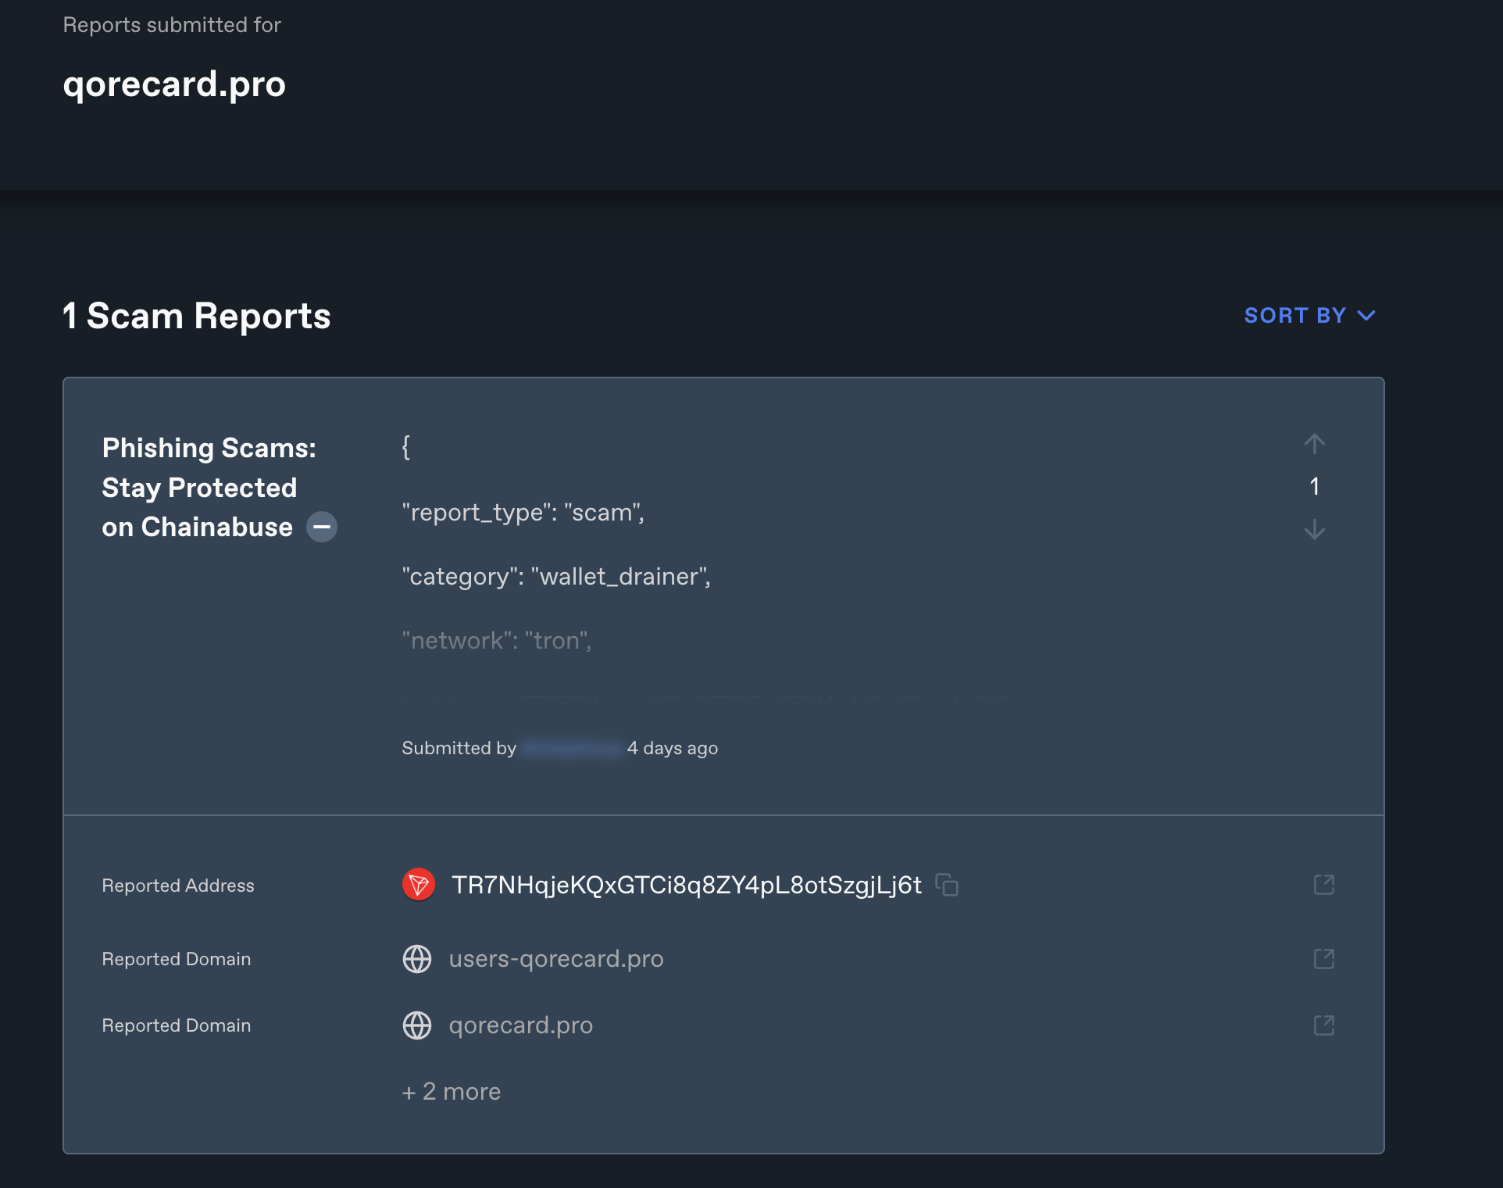
Task: Downvote the scam report
Action: [1315, 529]
